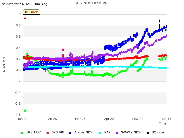Click the 'Apr 22' x-axis tick label
Viewport: 184px width, 138px height.
tap(109, 119)
